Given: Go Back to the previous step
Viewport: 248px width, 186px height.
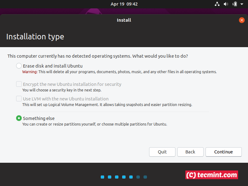Looking at the screenshot, I should tap(190, 152).
